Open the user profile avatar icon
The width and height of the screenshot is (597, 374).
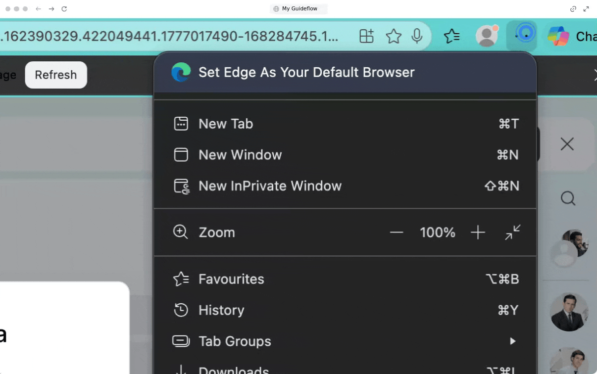tap(487, 36)
